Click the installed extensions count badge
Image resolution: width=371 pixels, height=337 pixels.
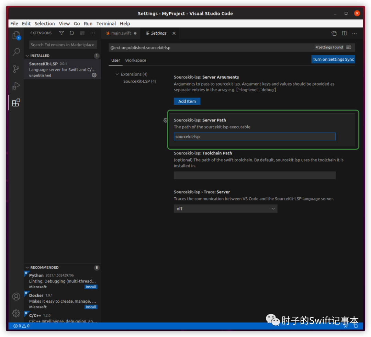coord(97,56)
